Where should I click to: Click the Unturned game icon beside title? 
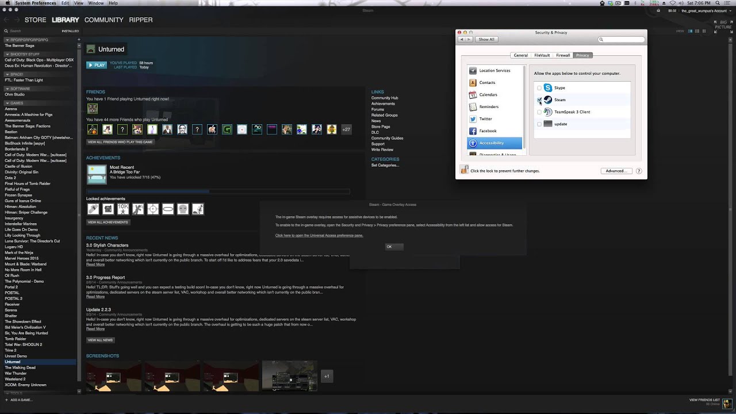[x=91, y=49]
